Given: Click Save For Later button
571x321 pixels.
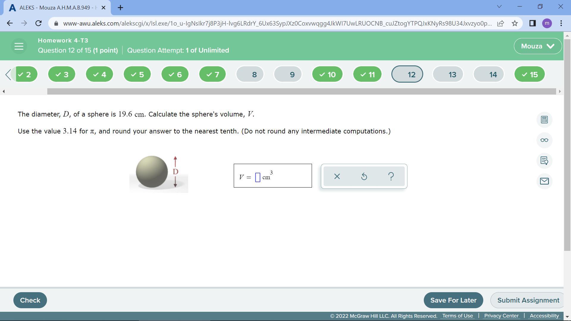Looking at the screenshot, I should [x=453, y=300].
